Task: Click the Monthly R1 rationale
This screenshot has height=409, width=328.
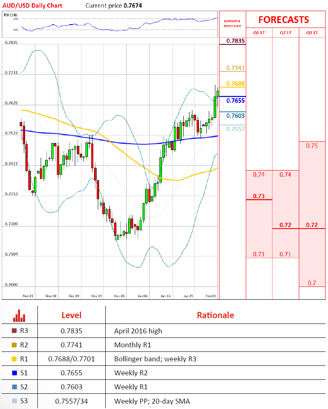Action: coord(133,345)
